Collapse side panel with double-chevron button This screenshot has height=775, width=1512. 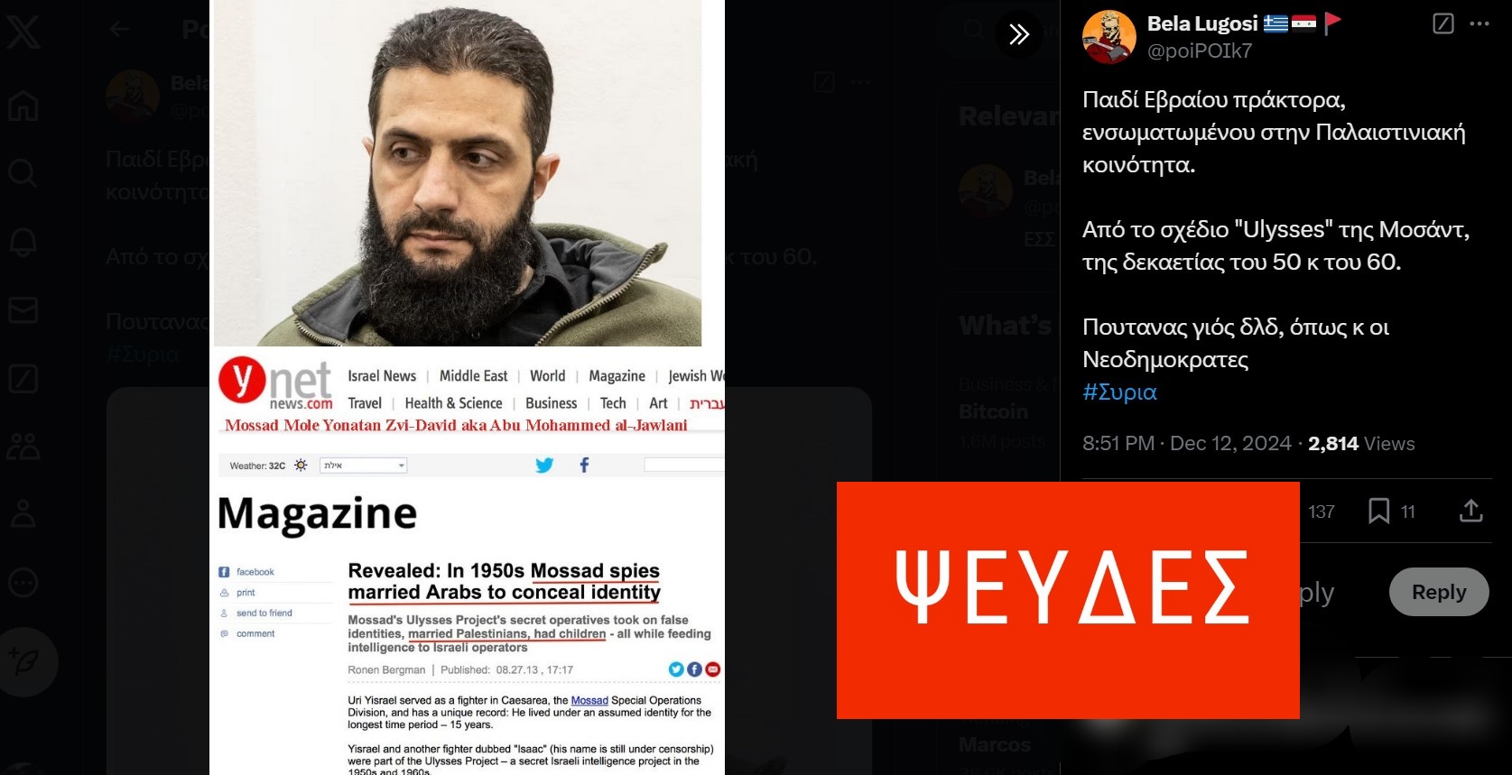tap(1019, 34)
